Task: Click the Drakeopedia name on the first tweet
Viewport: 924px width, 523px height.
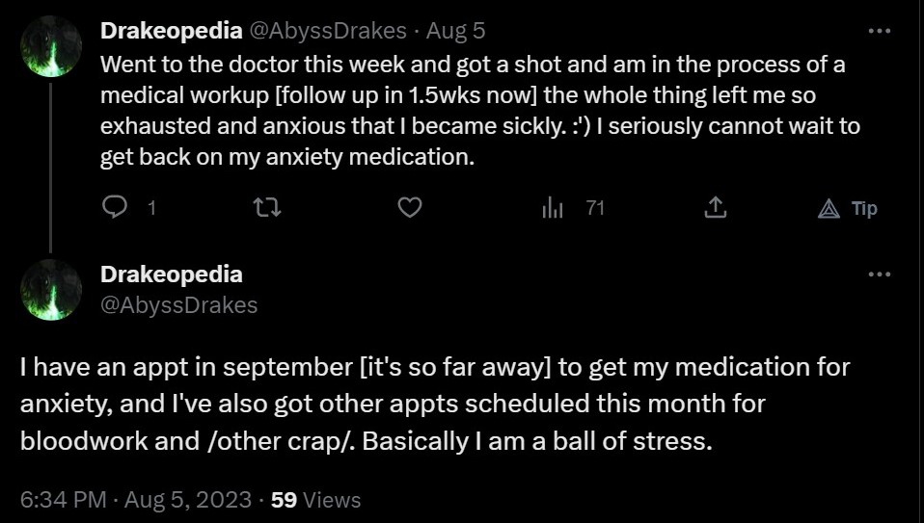Action: [x=172, y=31]
